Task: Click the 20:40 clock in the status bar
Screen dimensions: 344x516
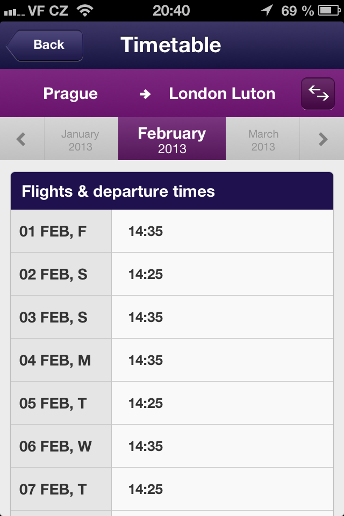Action: [172, 9]
